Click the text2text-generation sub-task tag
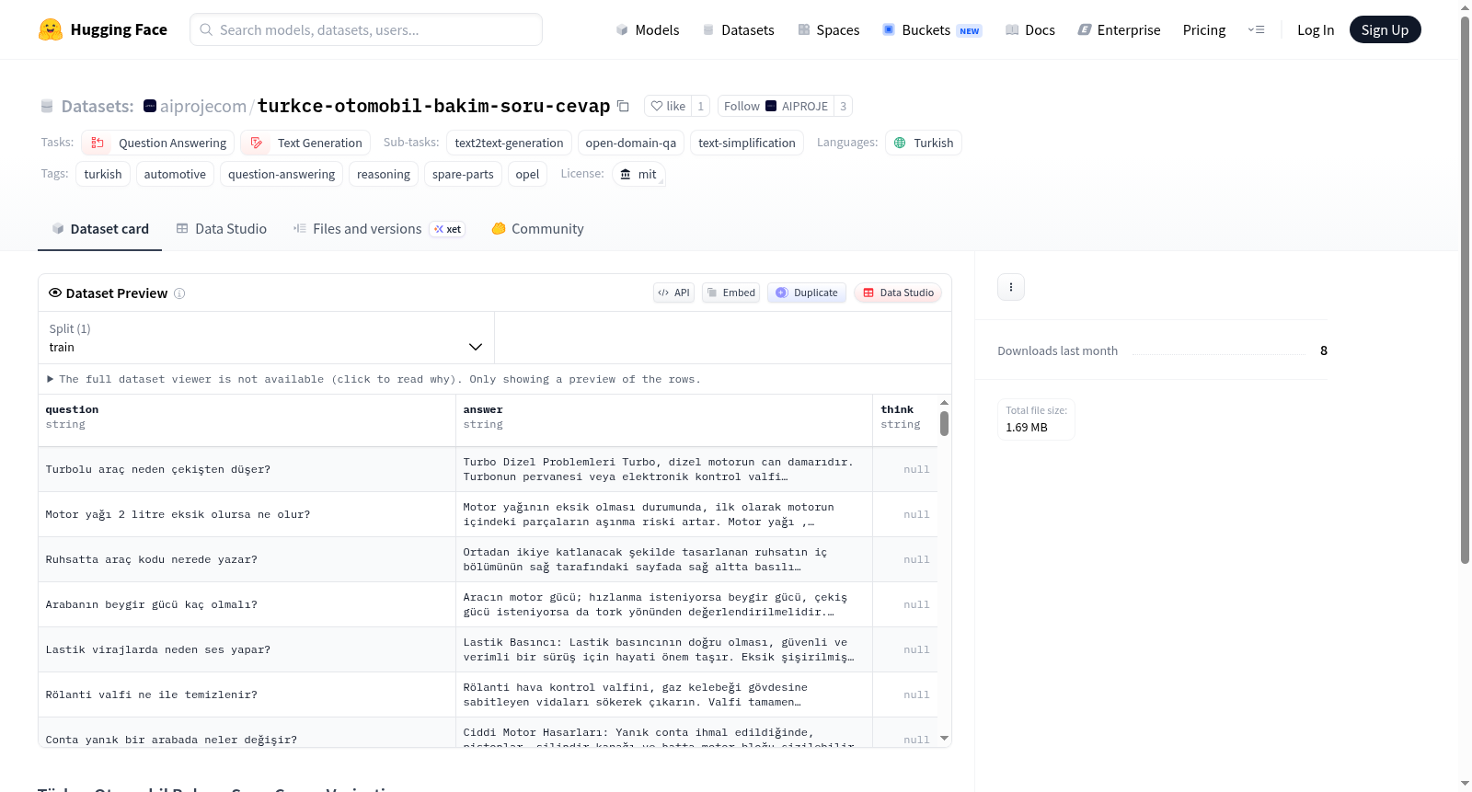 [x=509, y=143]
